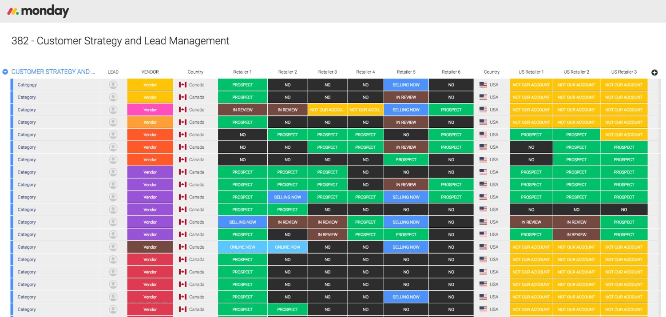This screenshot has width=666, height=317.
Task: Select the VENDOR column header
Action: click(150, 72)
